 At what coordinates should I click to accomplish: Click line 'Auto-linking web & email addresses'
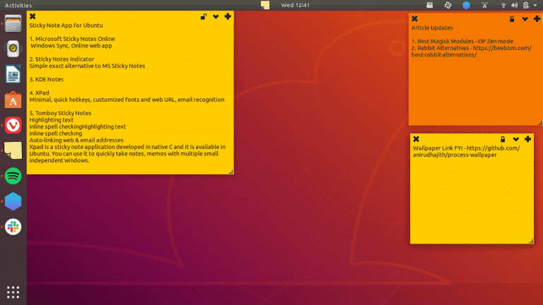pyautogui.click(x=76, y=140)
